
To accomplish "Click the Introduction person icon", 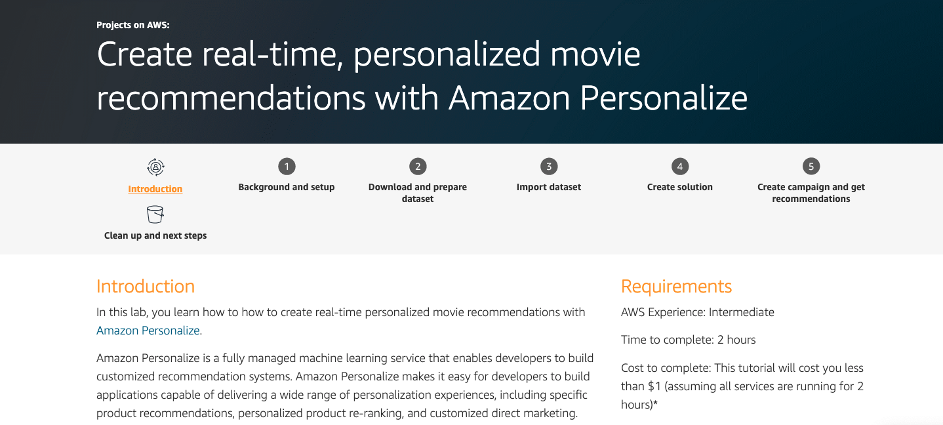I will click(x=155, y=167).
